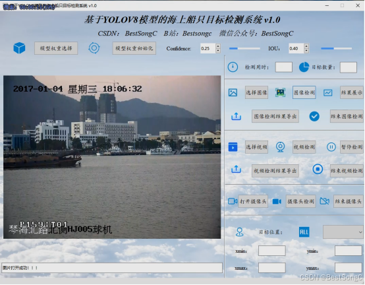Viewport: 365px width, 285px height.
Task: Decrease IOU with the spinner down arrow
Action: [x=306, y=51]
